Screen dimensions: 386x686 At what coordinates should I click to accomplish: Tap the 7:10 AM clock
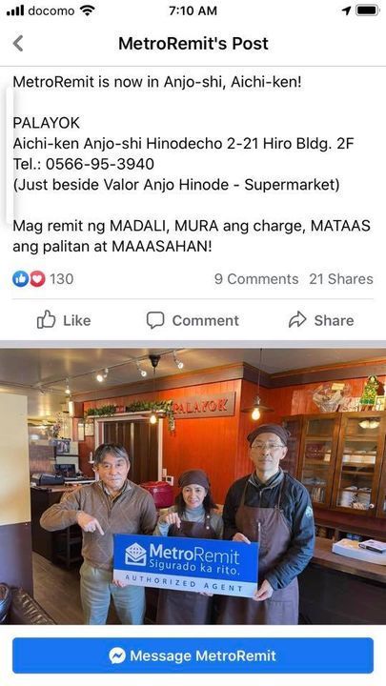pyautogui.click(x=193, y=10)
